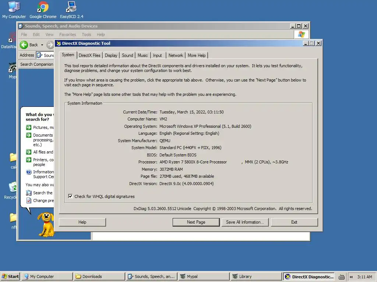
Task: Open EasyBCD 2.4 desktop shortcut
Action: click(x=71, y=10)
